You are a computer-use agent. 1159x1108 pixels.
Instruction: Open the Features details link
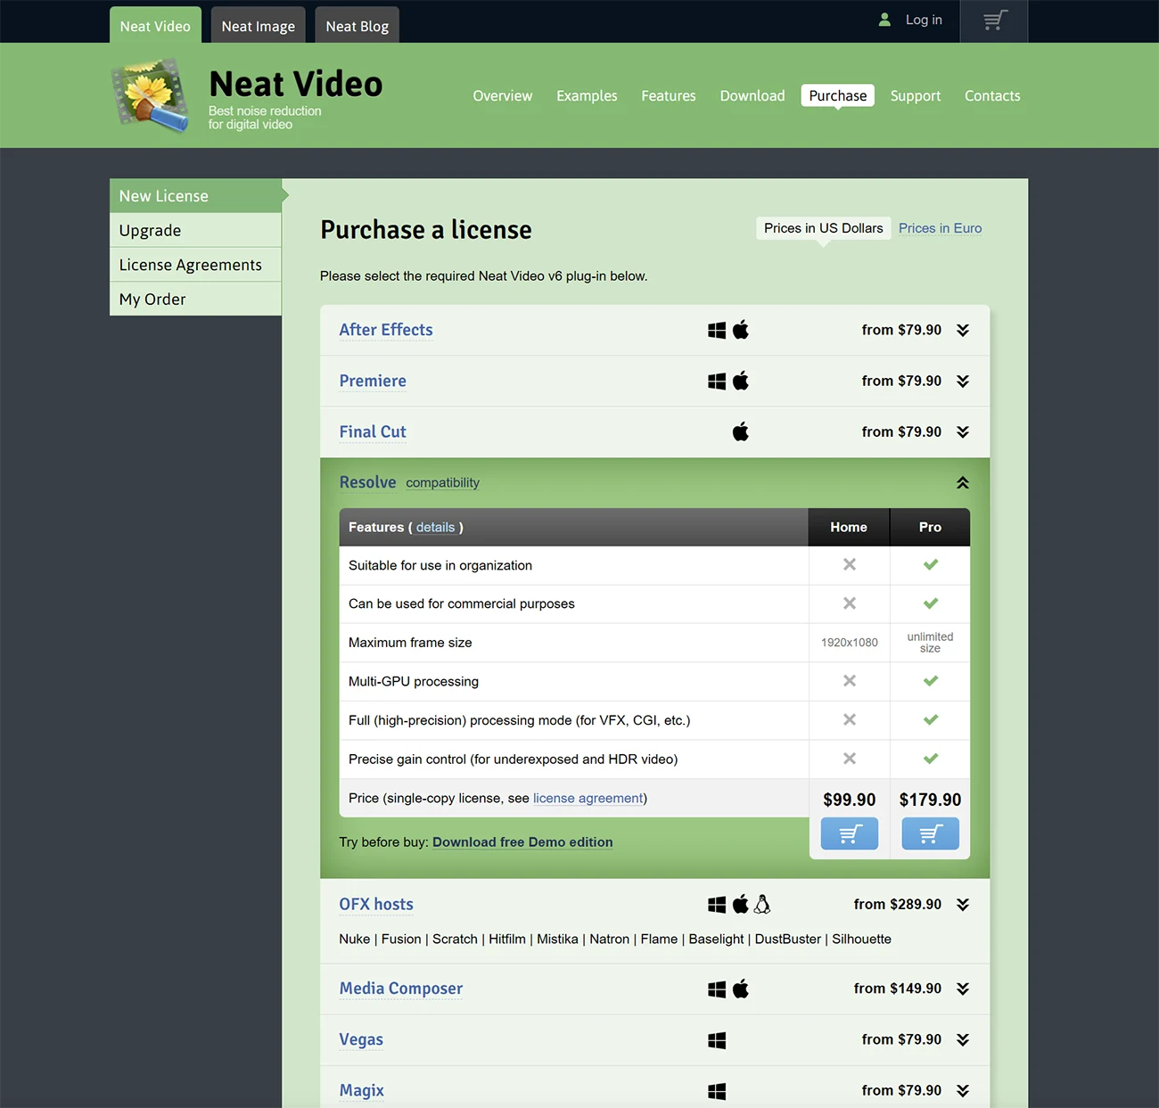(435, 527)
